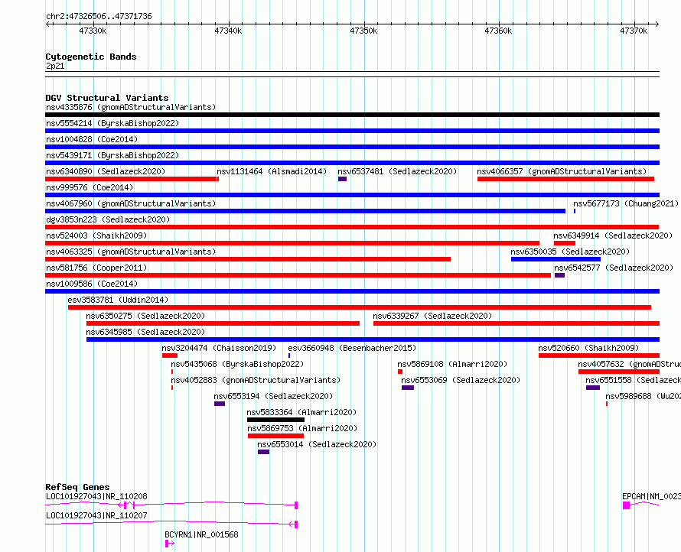
Task: Click nsv999576 (Coe2014) label
Action: [x=90, y=187]
